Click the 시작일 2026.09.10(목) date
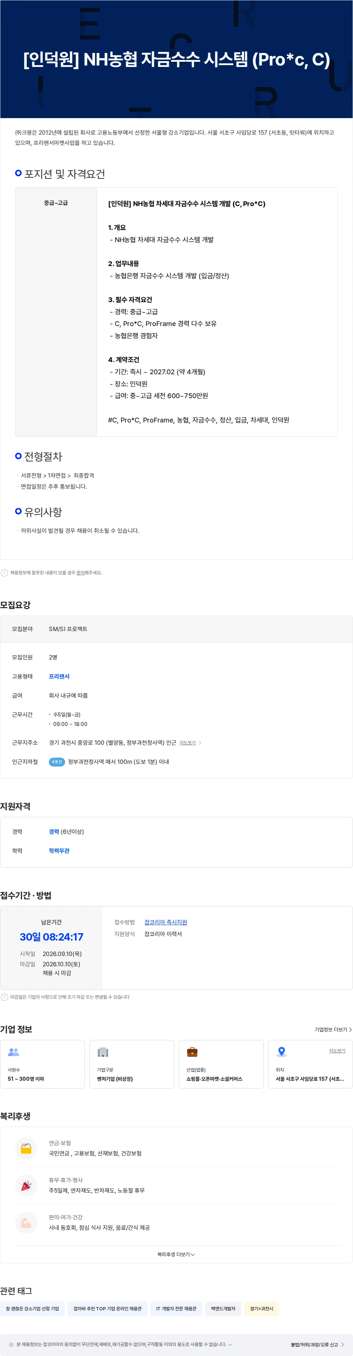This screenshot has width=353, height=1356. 62,954
